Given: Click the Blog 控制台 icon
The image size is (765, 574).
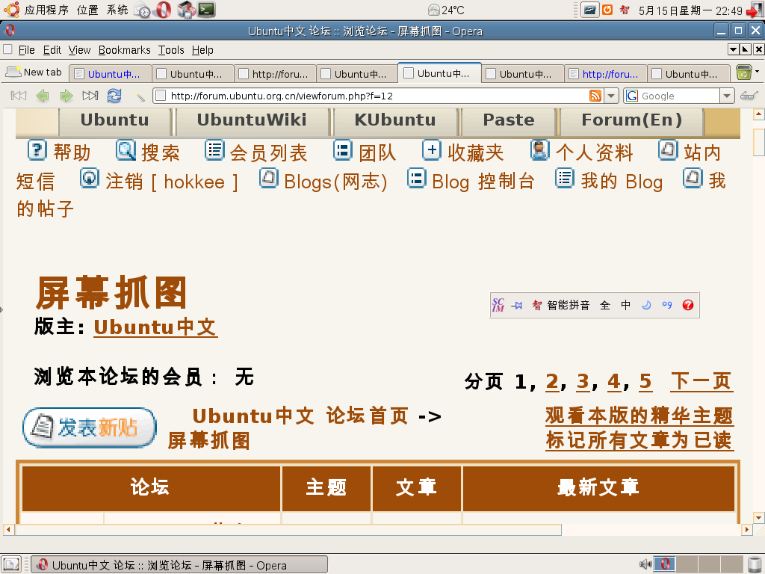Looking at the screenshot, I should click(417, 179).
